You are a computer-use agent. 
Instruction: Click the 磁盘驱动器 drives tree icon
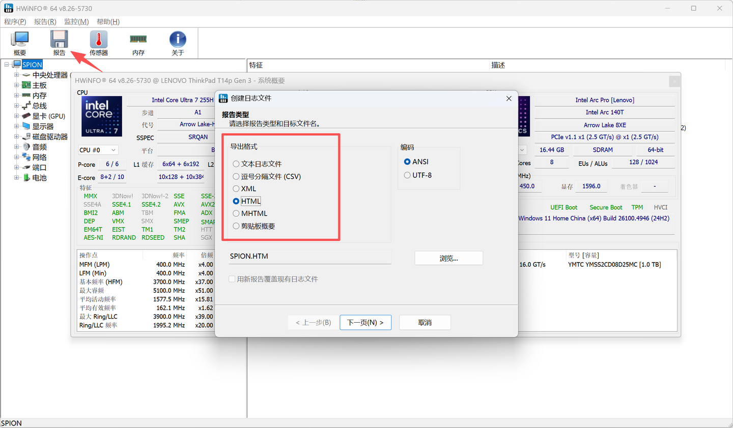(x=26, y=136)
